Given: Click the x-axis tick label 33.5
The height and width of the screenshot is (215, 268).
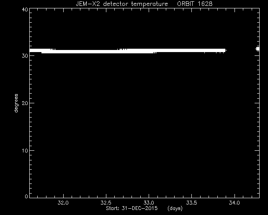Looking at the screenshot, I should (x=191, y=203).
